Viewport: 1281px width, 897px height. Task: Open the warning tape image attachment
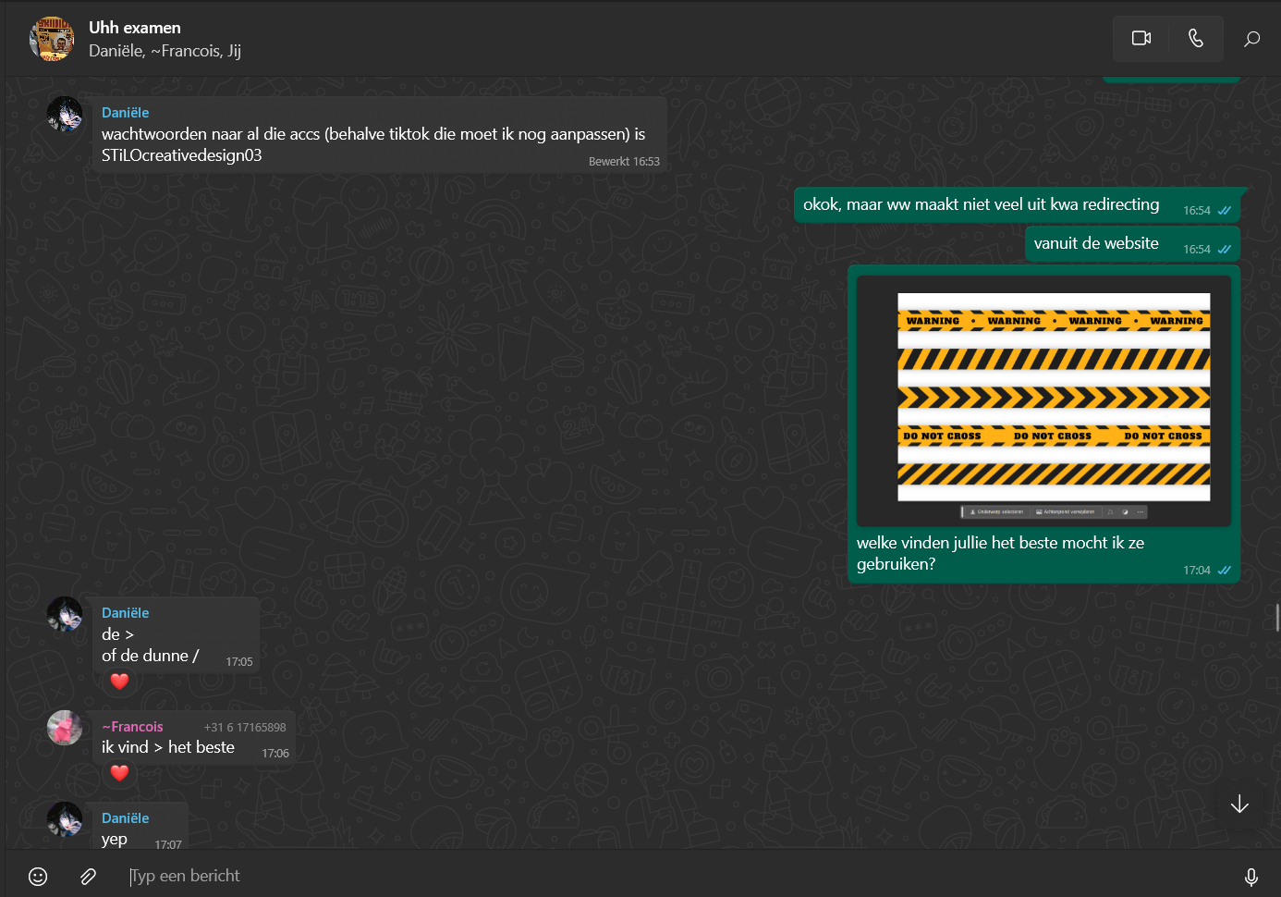1043,400
